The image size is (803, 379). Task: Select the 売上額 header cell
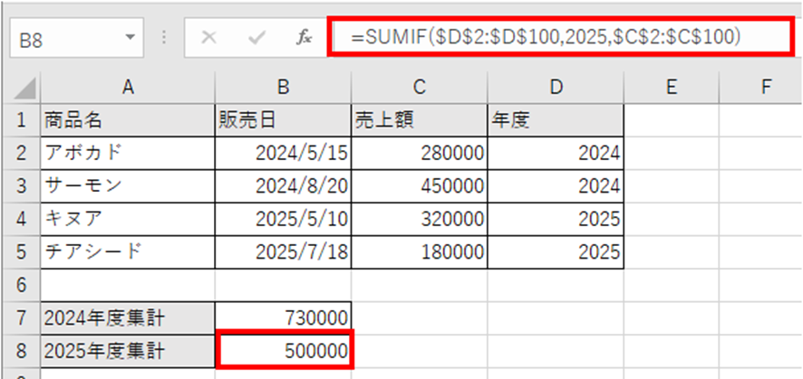pos(419,119)
